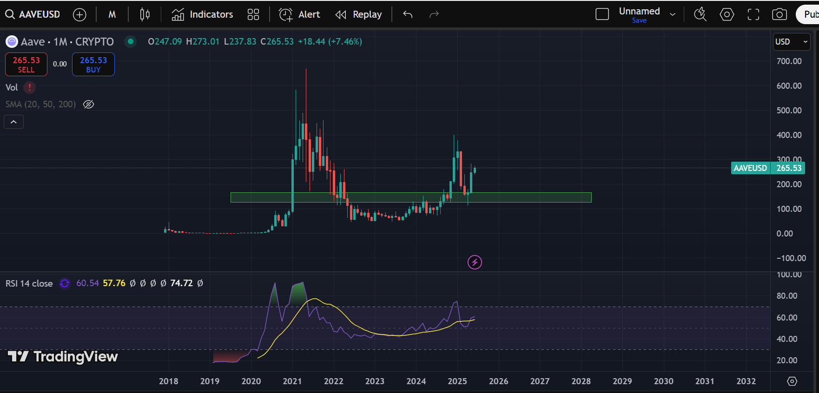Open the Indicators dialog
819x393 pixels.
[202, 14]
